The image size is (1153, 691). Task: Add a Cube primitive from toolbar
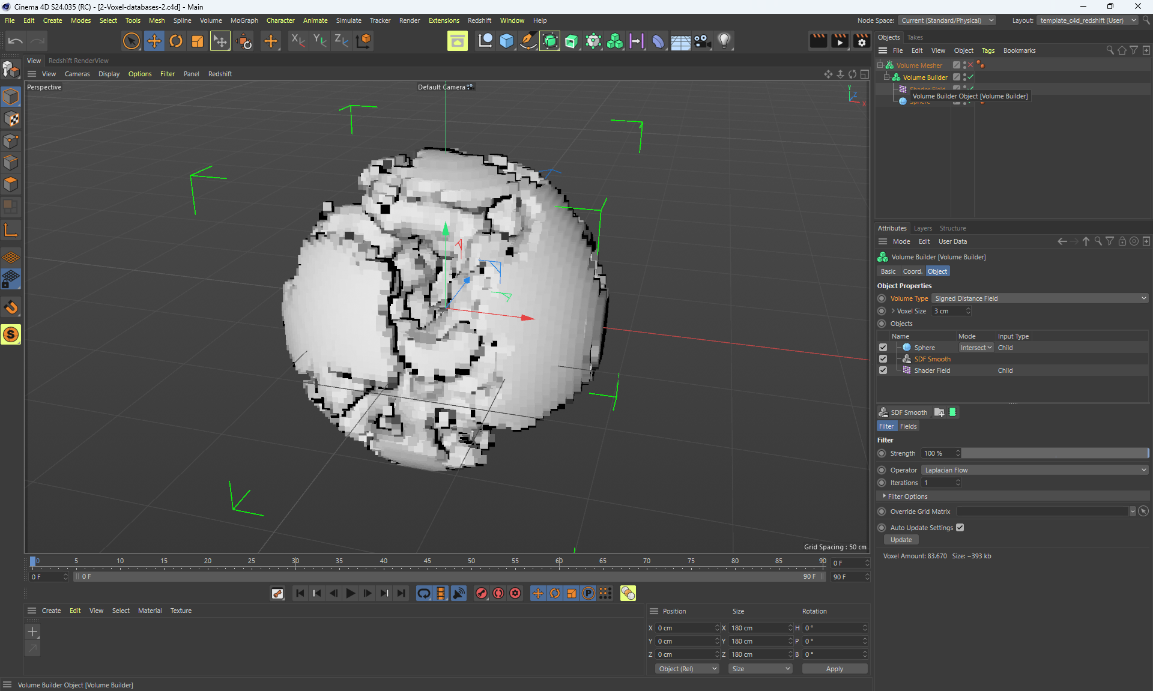click(506, 41)
